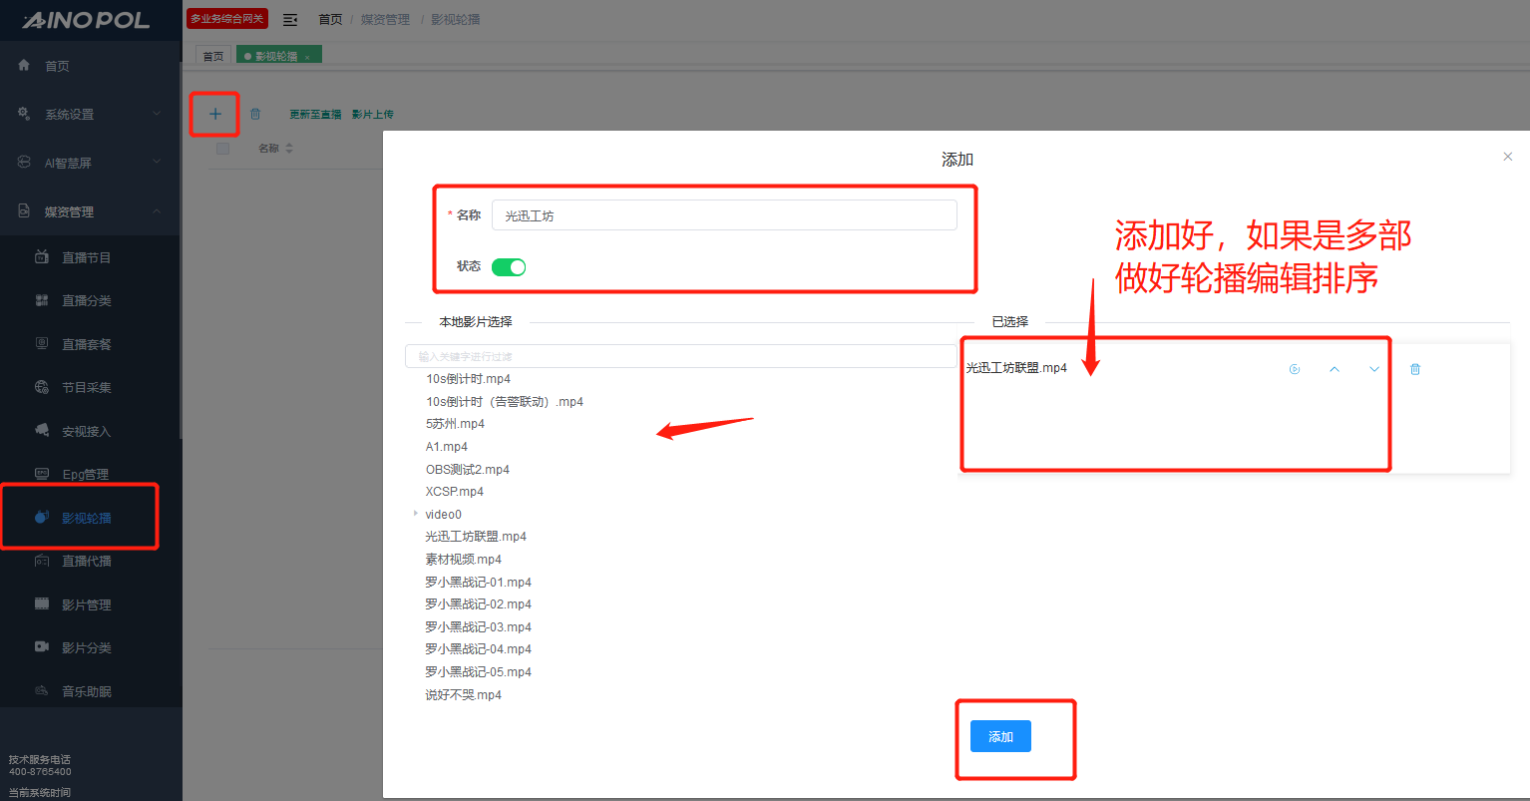Open 直播节目 in the sidebar
The height and width of the screenshot is (801, 1530).
pyautogui.click(x=87, y=257)
